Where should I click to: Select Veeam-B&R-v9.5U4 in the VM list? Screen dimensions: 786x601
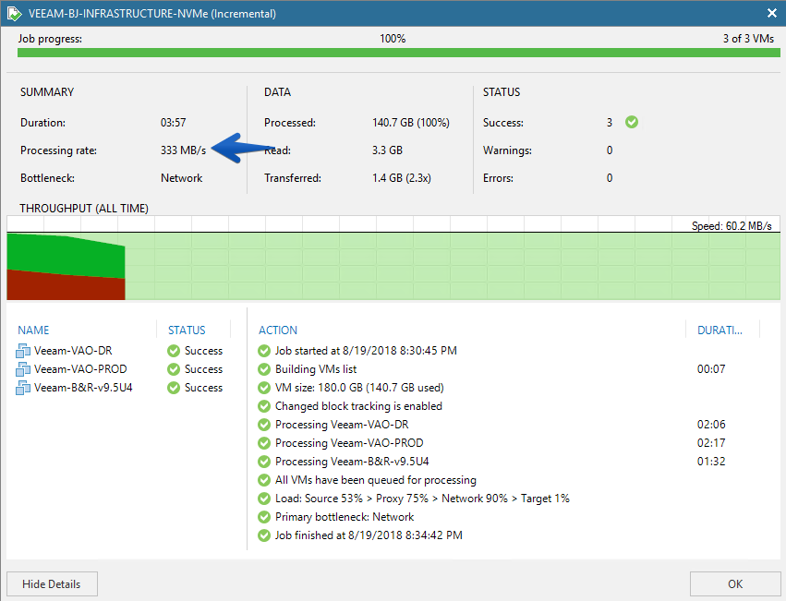(x=83, y=388)
